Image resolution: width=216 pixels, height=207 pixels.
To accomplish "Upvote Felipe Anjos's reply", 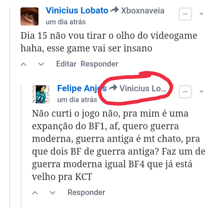I will pos(35,193).
